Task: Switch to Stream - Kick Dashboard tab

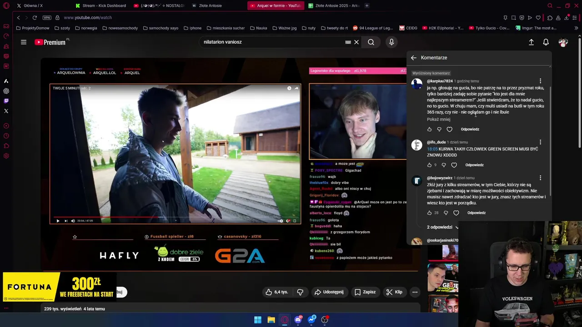Action: pos(101,5)
